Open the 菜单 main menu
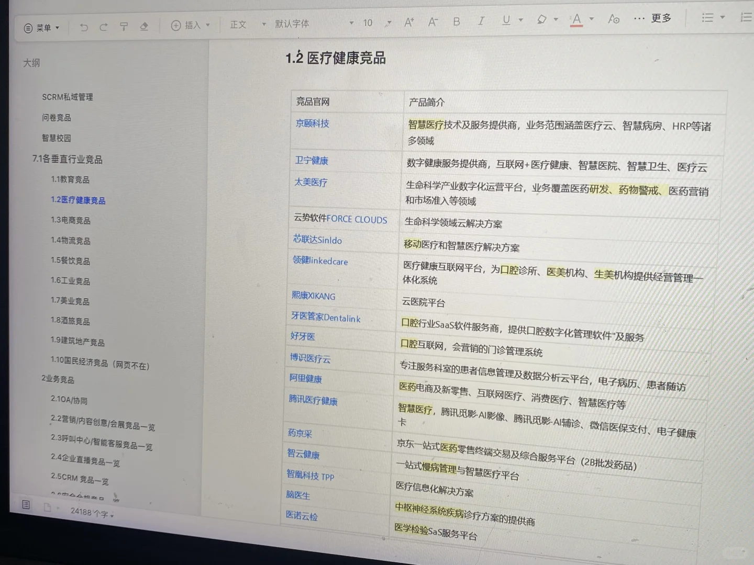This screenshot has height=565, width=754. (x=41, y=28)
